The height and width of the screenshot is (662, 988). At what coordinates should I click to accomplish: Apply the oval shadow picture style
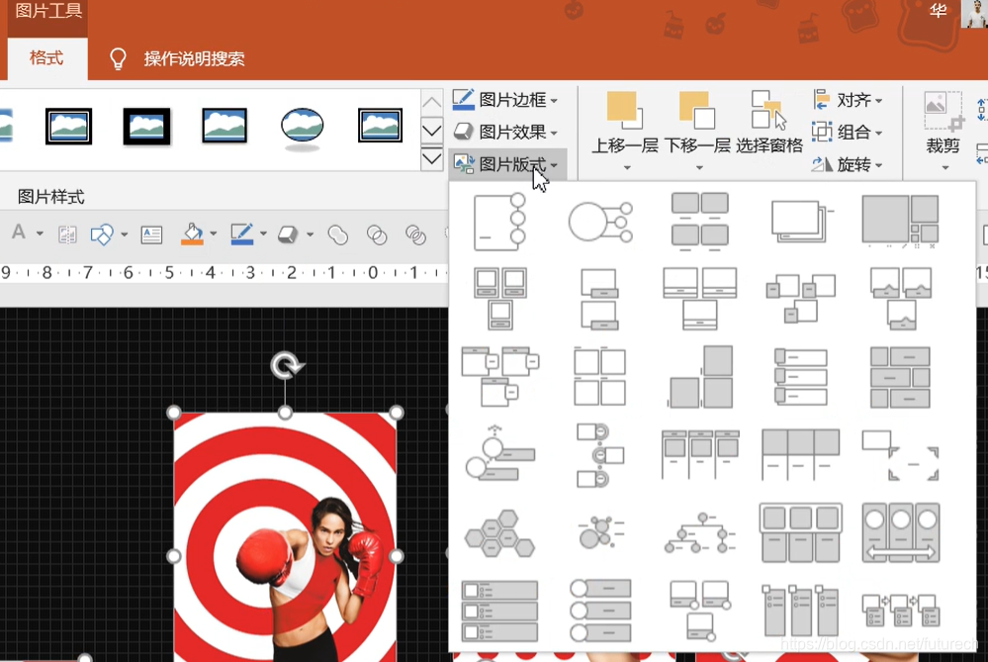tap(303, 128)
